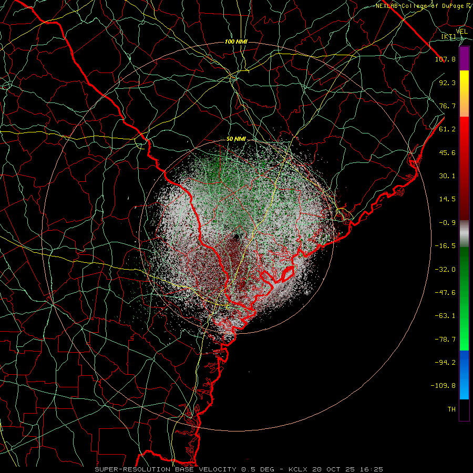Viewport: 473px width, 473px height.
Task: Click the 0.5 DEG elevation text in the caption
Action: (x=258, y=469)
